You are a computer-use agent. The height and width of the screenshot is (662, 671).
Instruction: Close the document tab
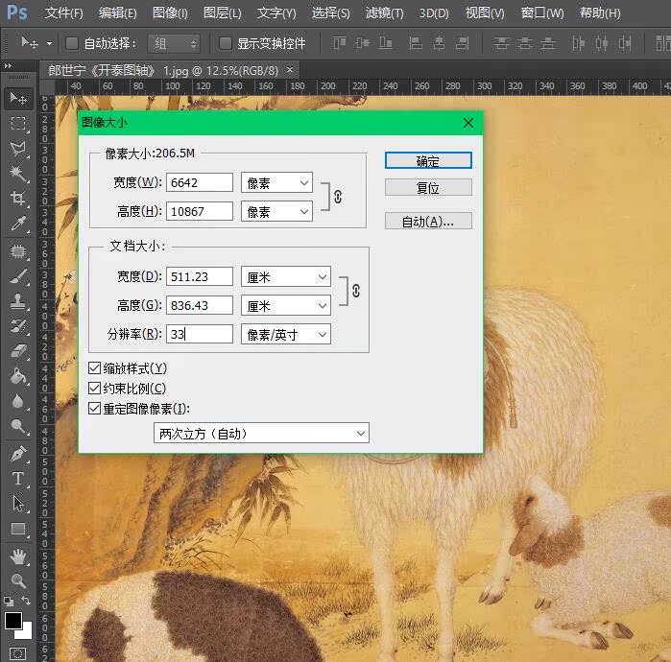click(x=290, y=69)
